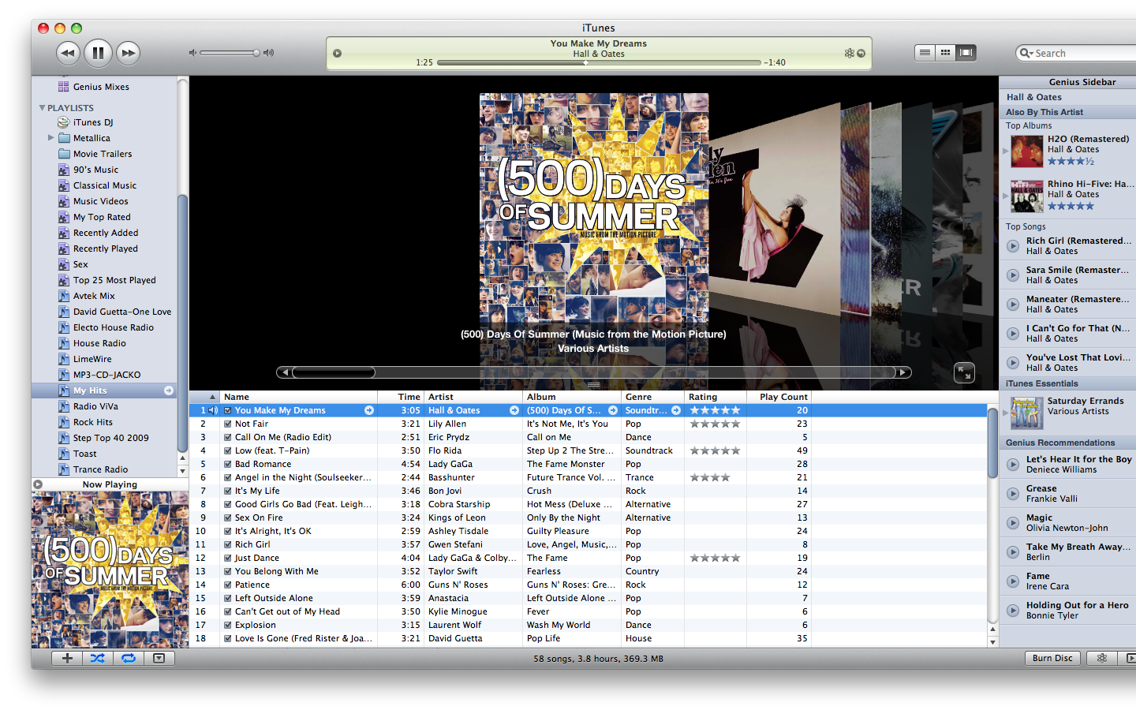The height and width of the screenshot is (710, 1136).
Task: Click in the Search field
Action: [1081, 53]
